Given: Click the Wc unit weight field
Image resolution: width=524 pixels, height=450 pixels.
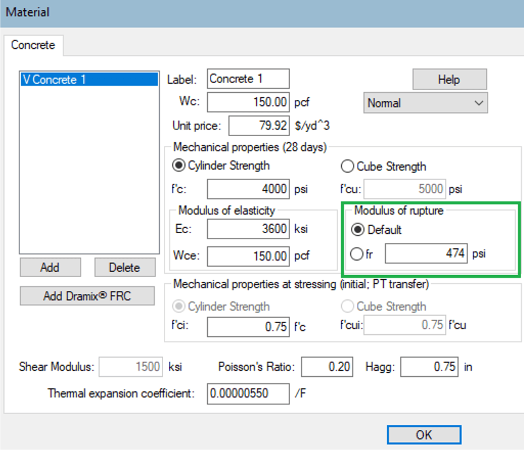Looking at the screenshot, I should (x=248, y=102).
